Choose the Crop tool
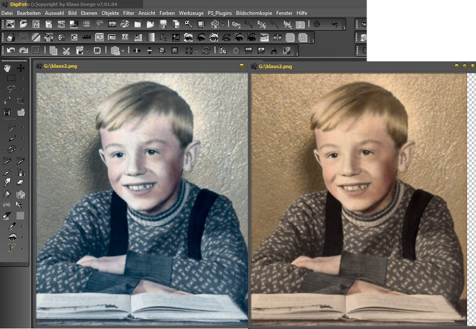 click(x=21, y=100)
